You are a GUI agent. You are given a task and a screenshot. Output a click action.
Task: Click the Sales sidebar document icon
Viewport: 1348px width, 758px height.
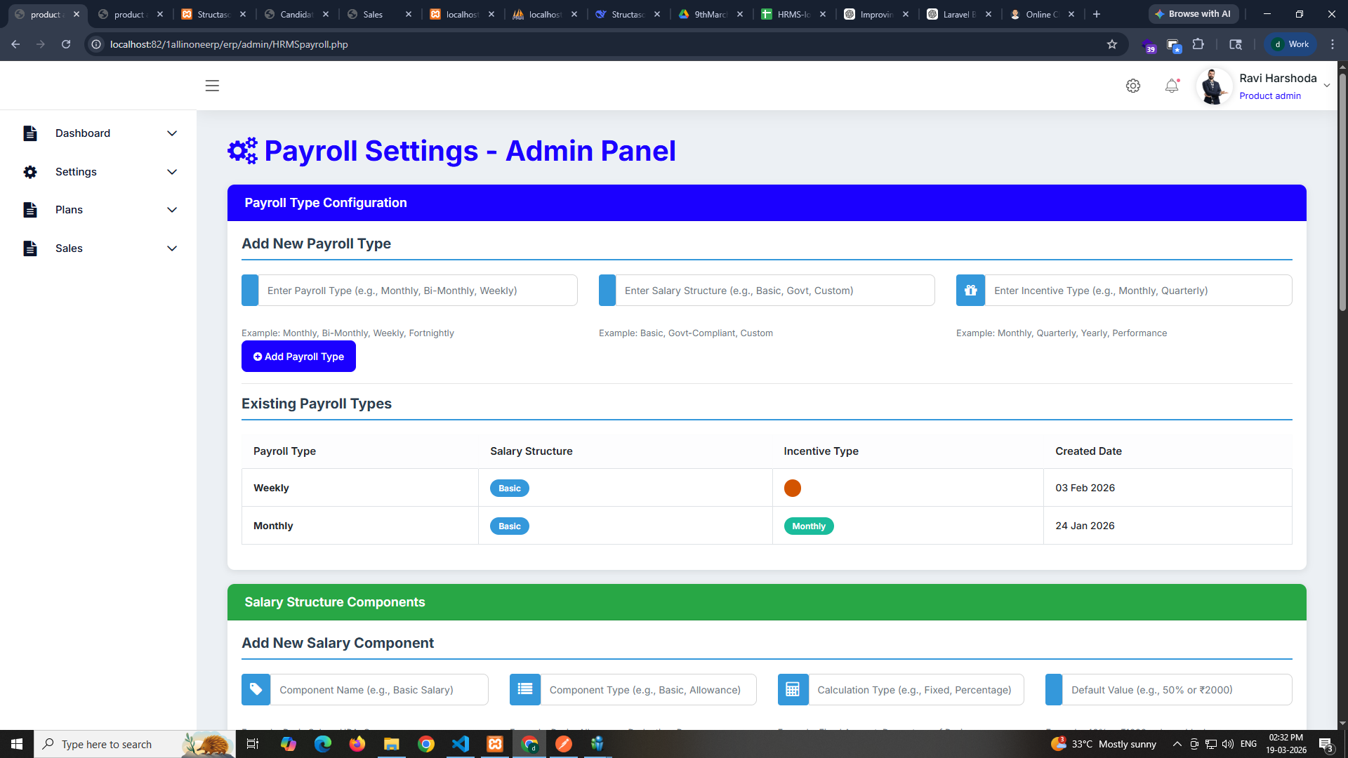click(x=30, y=248)
